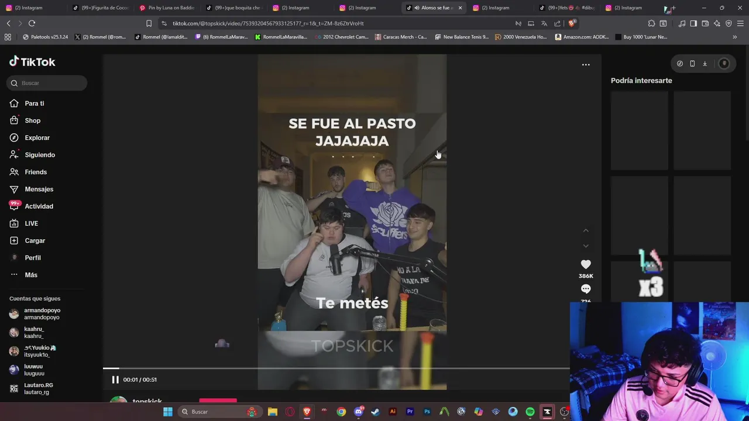This screenshot has width=749, height=421.
Task: Open the profile avatar menu
Action: pyautogui.click(x=724, y=64)
